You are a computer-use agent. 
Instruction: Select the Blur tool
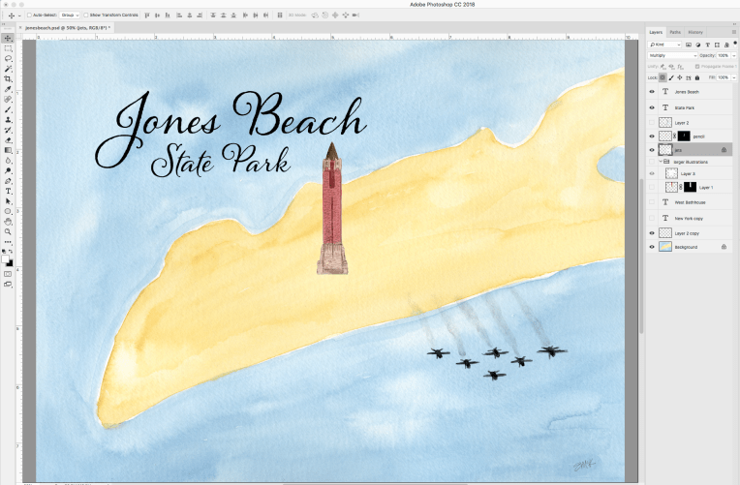click(8, 161)
